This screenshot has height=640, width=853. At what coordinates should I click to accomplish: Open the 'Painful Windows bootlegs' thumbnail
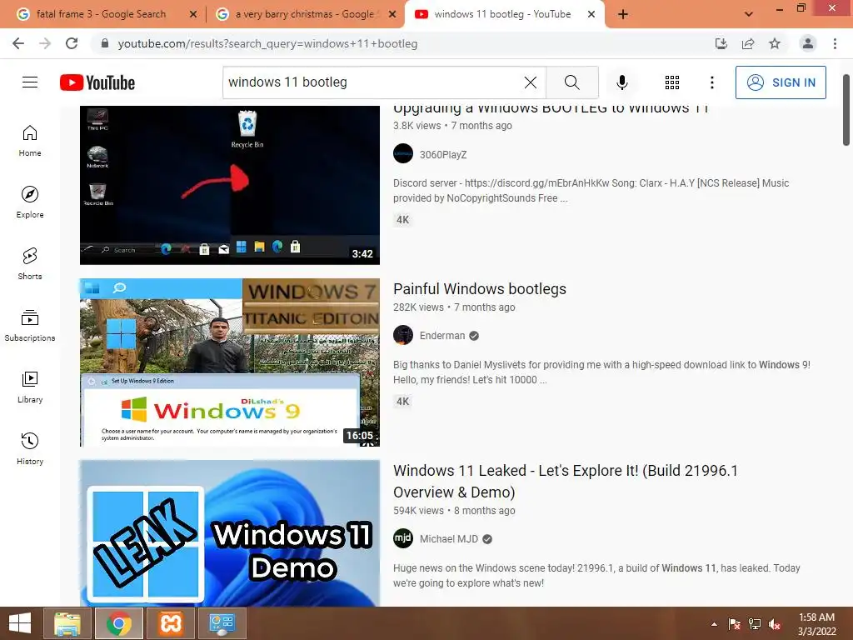point(230,362)
